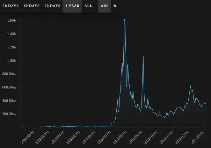Click the December peak near 600.00m
Image resolution: width=211 pixels, height=148 pixels.
click(190, 86)
